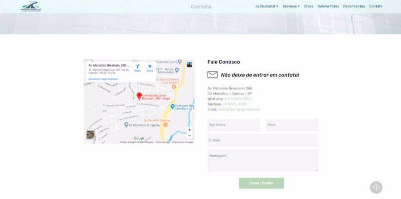The height and width of the screenshot is (199, 401).
Task: Click the Enviar Dados button
Action: [x=261, y=183]
